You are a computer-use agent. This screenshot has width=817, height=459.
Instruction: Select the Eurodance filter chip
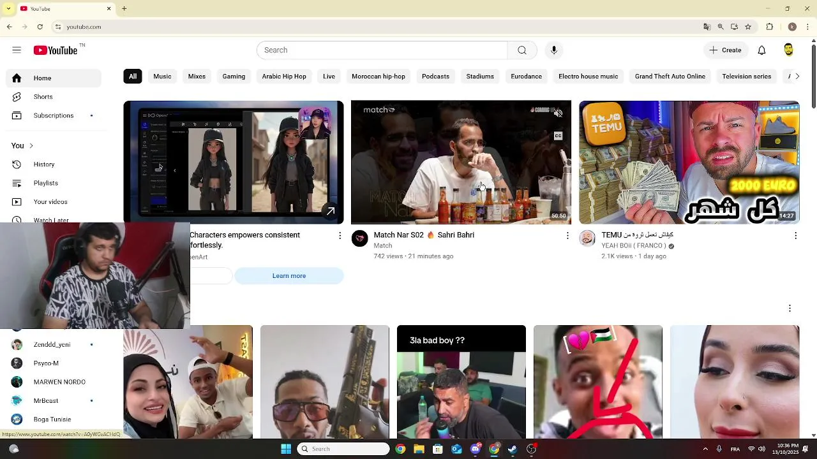click(x=526, y=76)
